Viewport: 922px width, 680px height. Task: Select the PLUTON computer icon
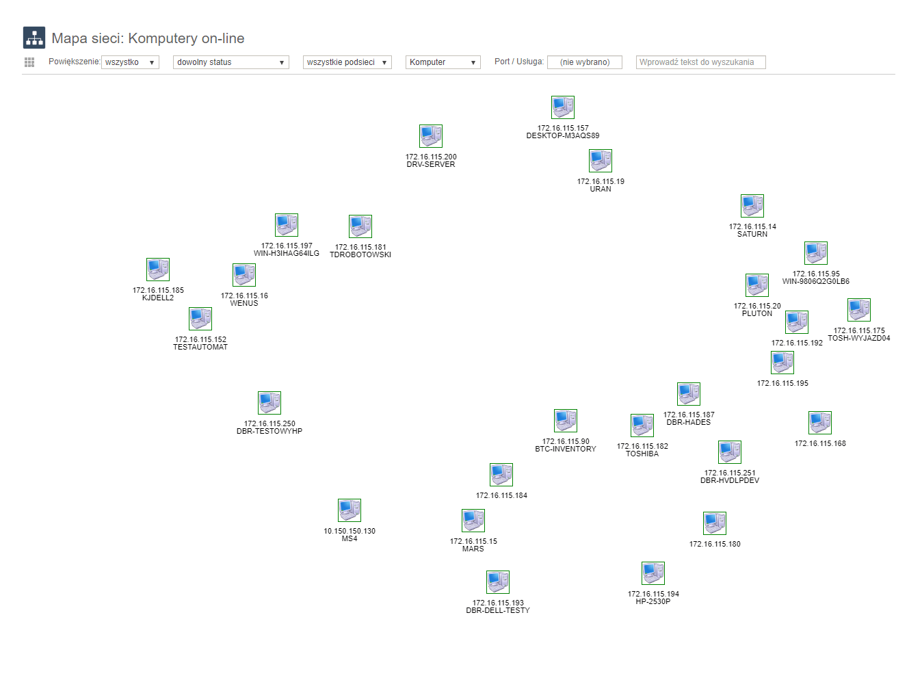coord(757,285)
